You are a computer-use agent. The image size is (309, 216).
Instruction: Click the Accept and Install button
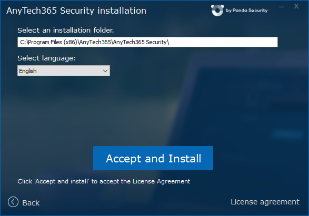pyautogui.click(x=153, y=158)
